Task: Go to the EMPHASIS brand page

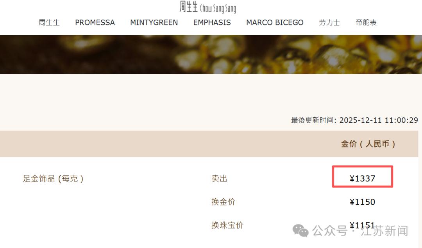Action: pyautogui.click(x=212, y=22)
